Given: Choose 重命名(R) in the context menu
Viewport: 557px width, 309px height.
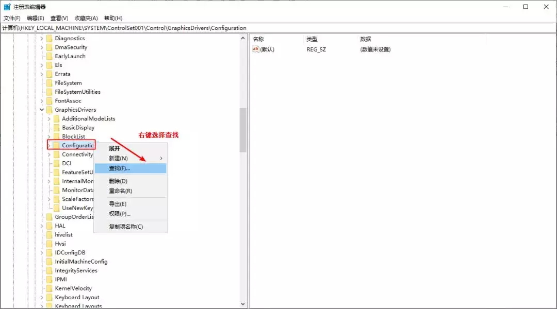Looking at the screenshot, I should (130, 191).
